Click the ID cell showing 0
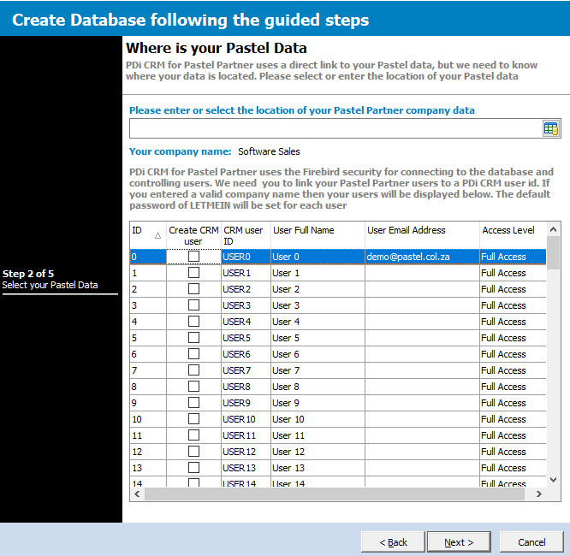 (148, 257)
